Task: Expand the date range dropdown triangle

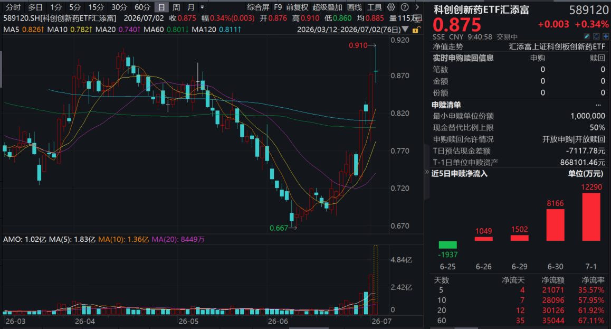Action: pos(405,29)
